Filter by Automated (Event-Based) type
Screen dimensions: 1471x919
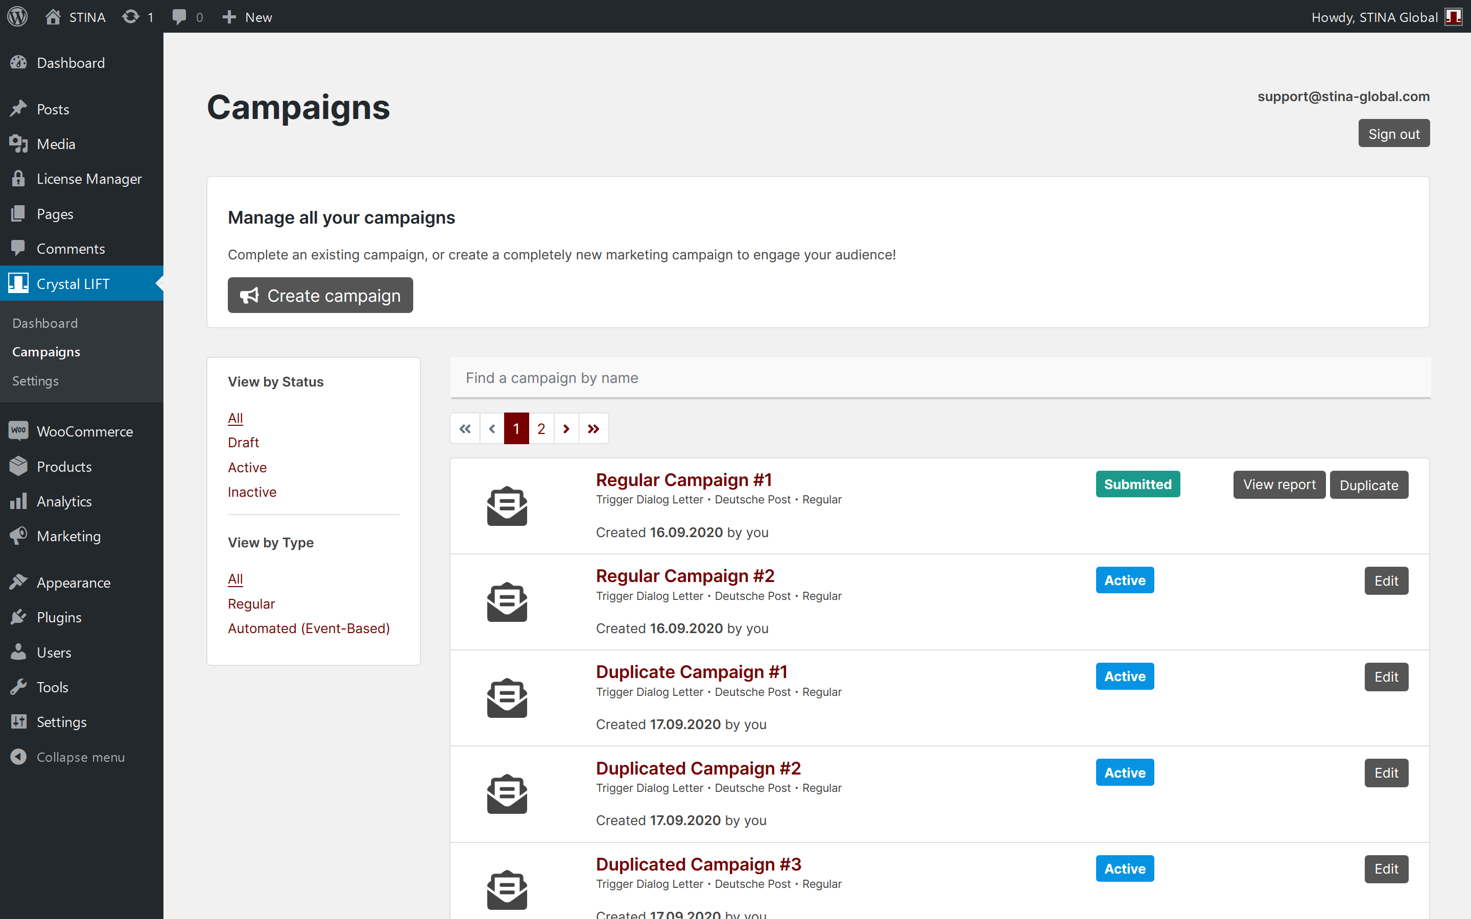[x=309, y=628]
